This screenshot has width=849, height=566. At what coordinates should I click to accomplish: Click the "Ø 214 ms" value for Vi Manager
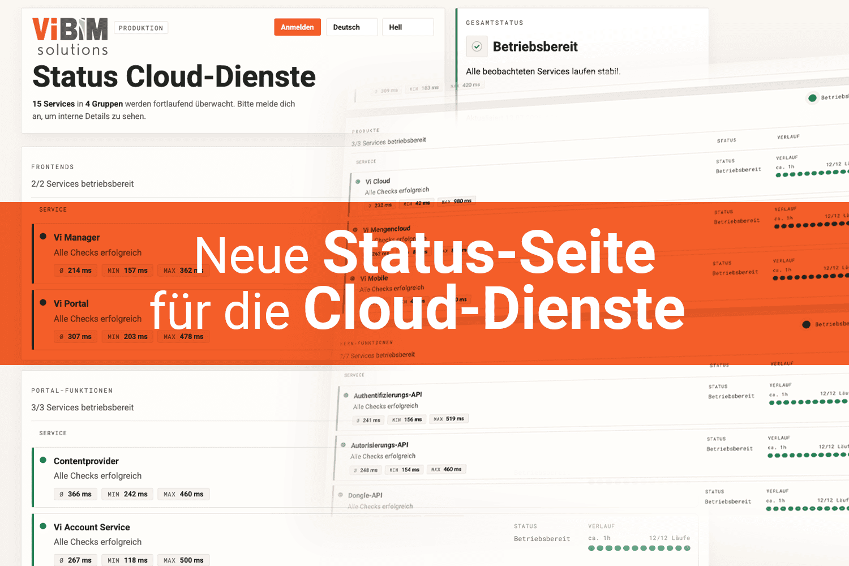pyautogui.click(x=75, y=271)
